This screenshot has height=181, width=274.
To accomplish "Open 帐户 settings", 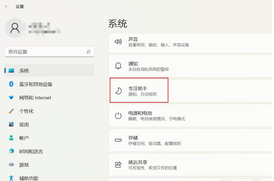I will point(24,138).
